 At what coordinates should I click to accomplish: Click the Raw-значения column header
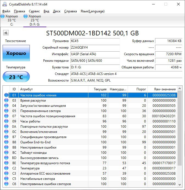[x=165, y=89]
